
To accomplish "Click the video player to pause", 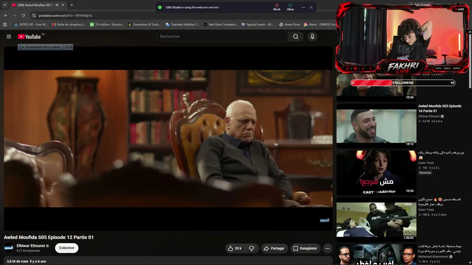I will click(168, 138).
